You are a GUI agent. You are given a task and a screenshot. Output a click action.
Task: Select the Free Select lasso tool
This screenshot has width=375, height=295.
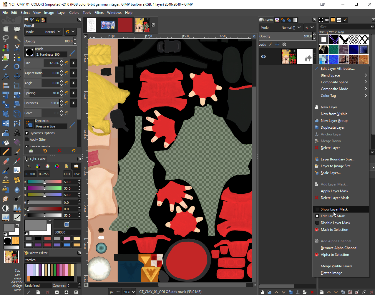pyautogui.click(x=6, y=39)
